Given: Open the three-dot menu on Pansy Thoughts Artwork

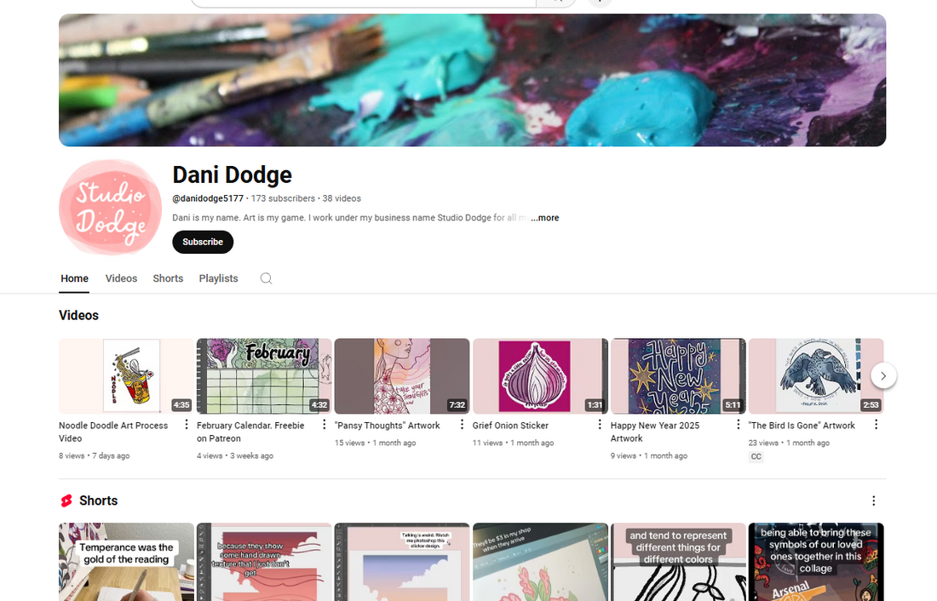Looking at the screenshot, I should pos(462,424).
